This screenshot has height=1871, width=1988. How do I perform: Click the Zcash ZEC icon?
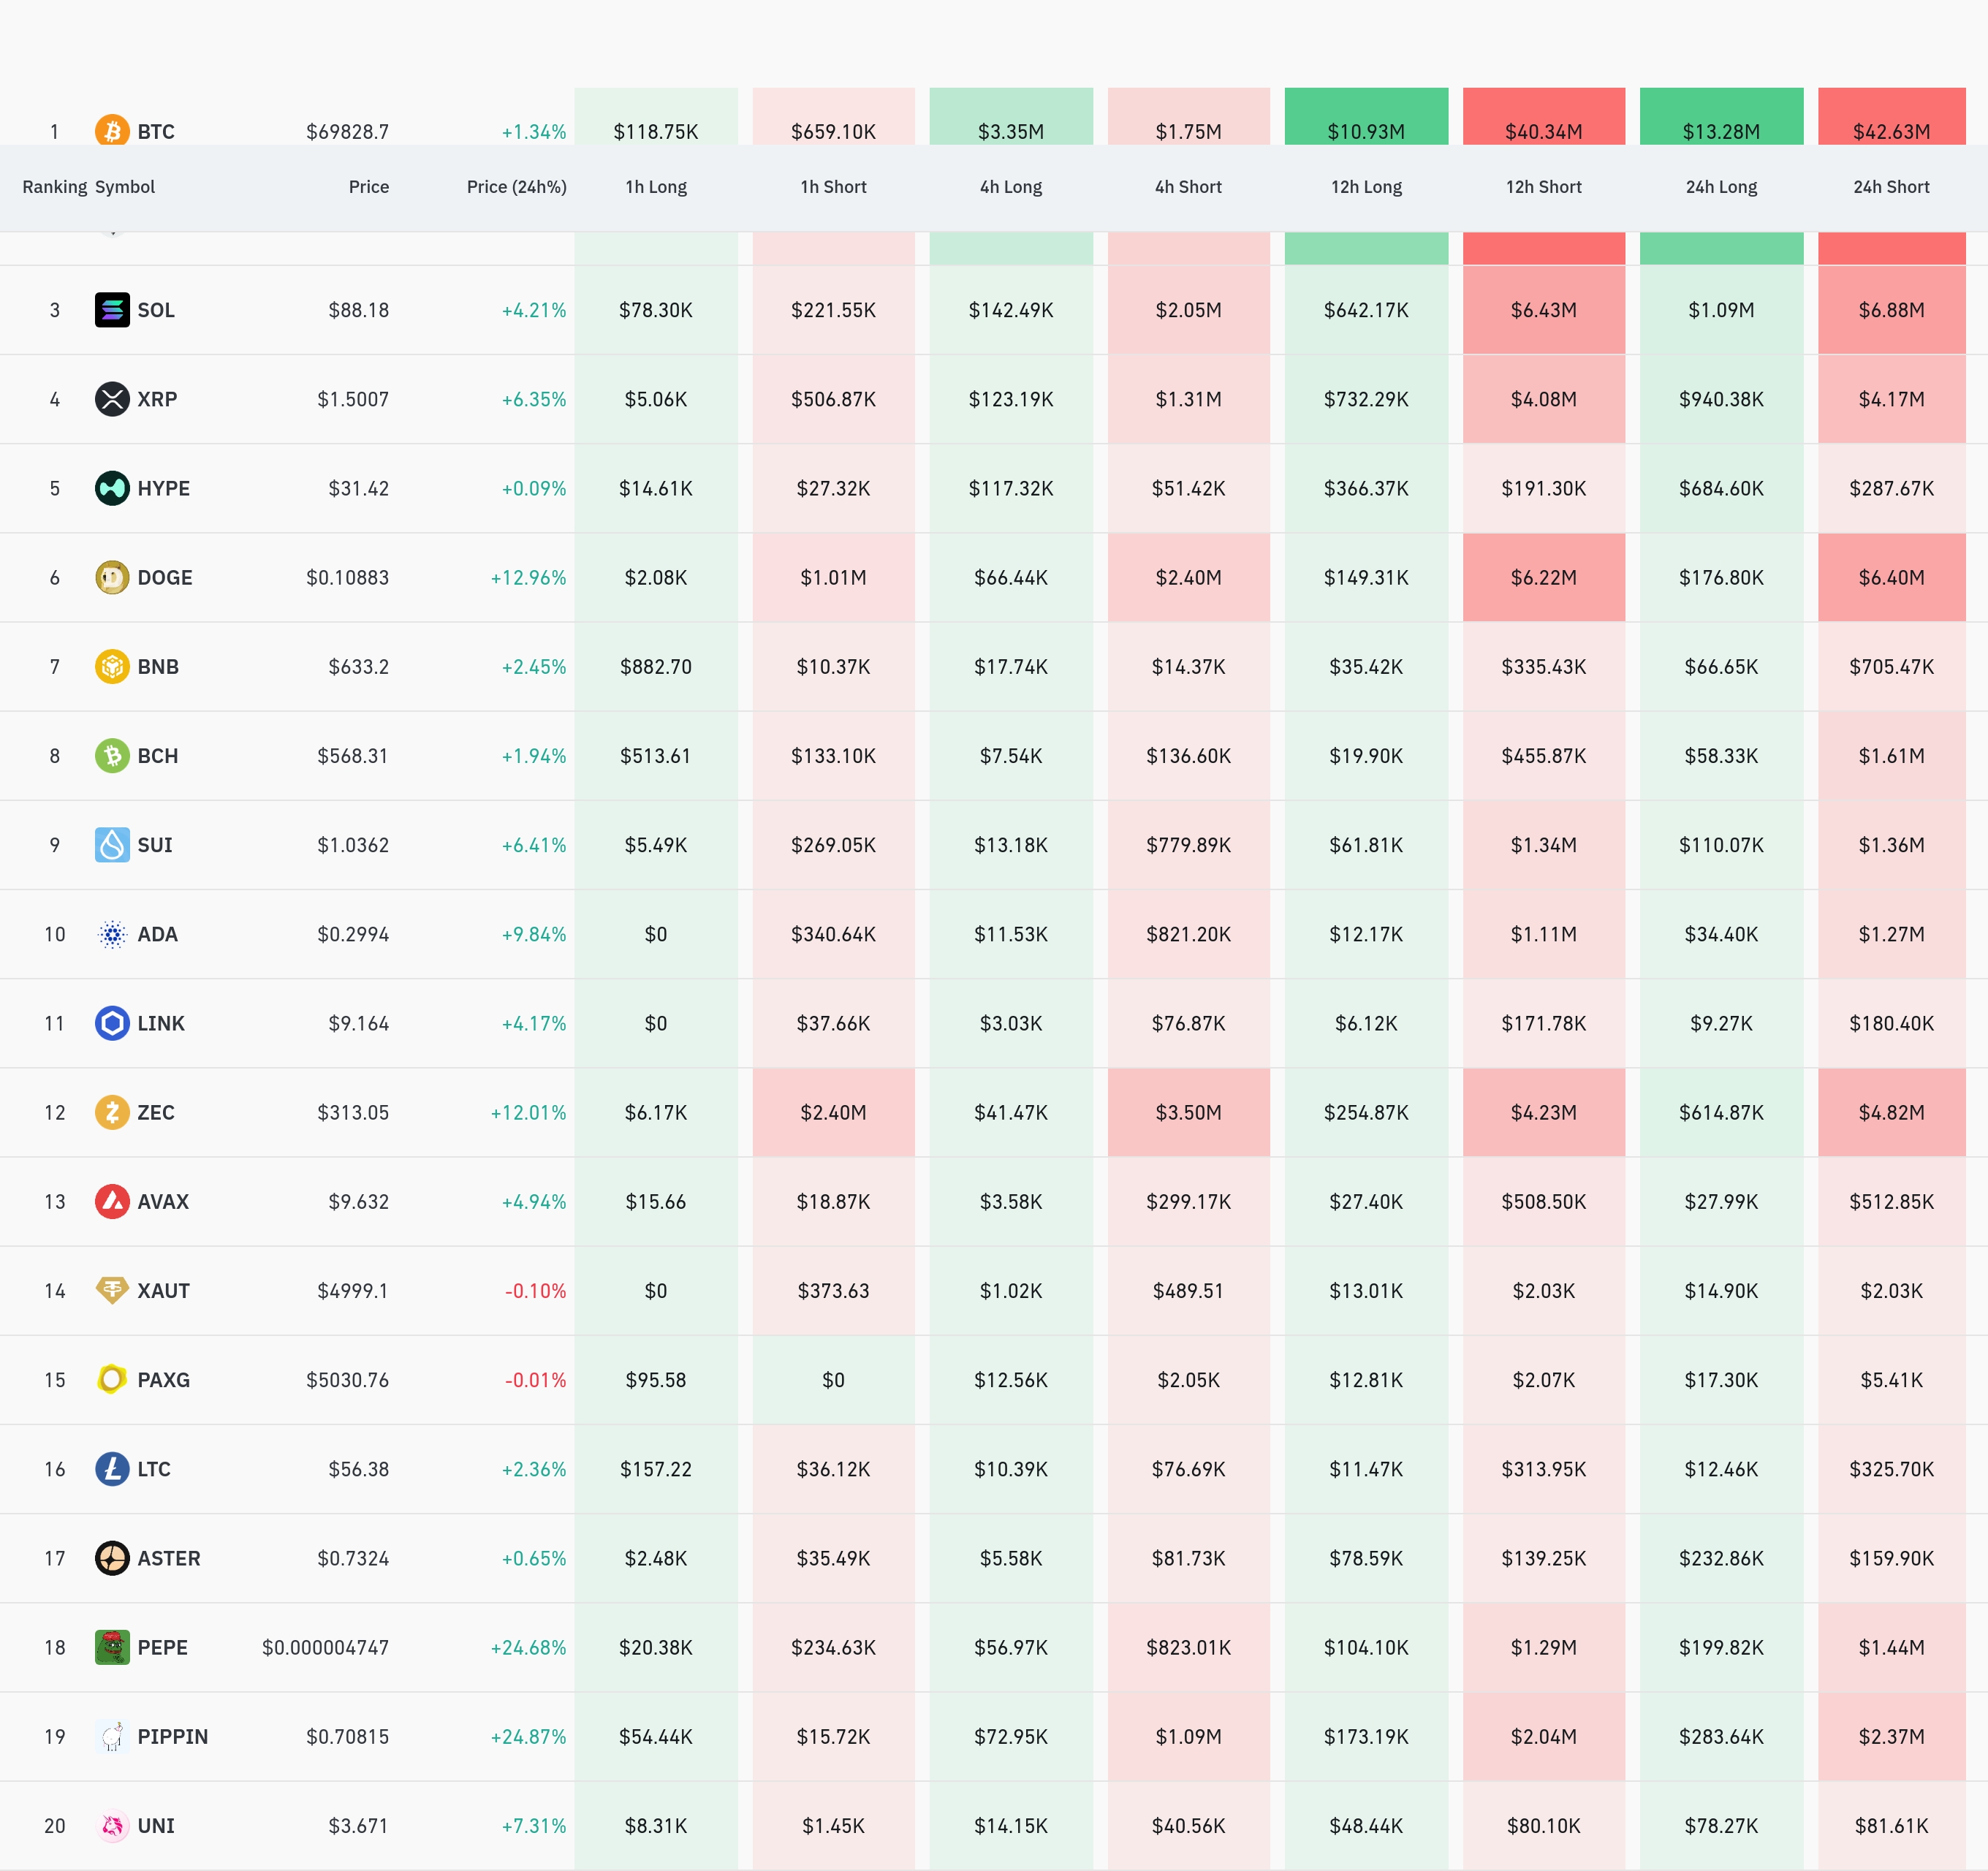(112, 1112)
